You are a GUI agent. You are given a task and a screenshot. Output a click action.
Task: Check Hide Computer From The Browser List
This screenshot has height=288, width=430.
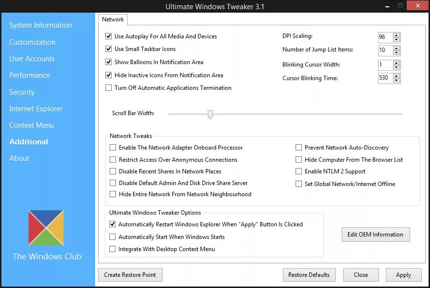coord(298,159)
